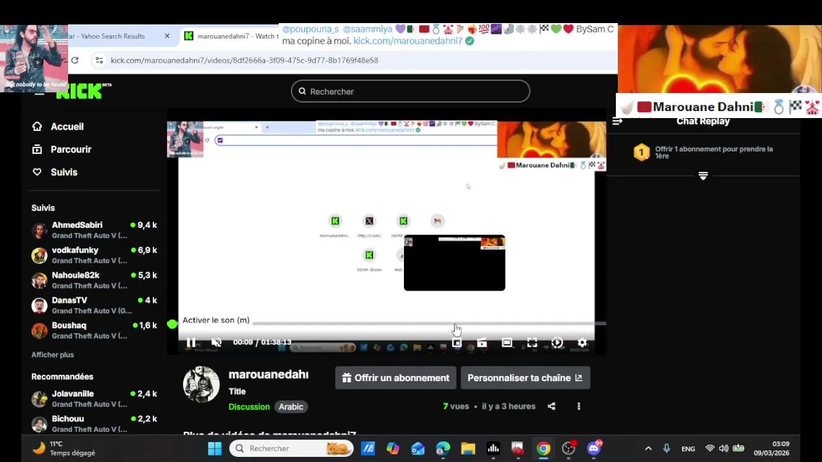Open Wi-Fi network settings in tray
This screenshot has height=462, width=822.
pos(710,449)
